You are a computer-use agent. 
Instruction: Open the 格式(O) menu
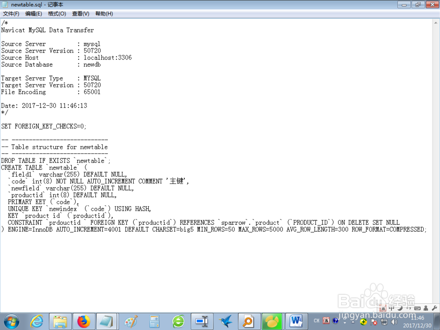tap(57, 14)
